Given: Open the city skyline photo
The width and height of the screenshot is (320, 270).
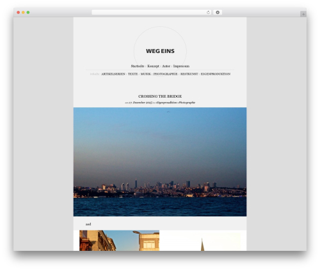Looking at the screenshot, I should click(160, 162).
